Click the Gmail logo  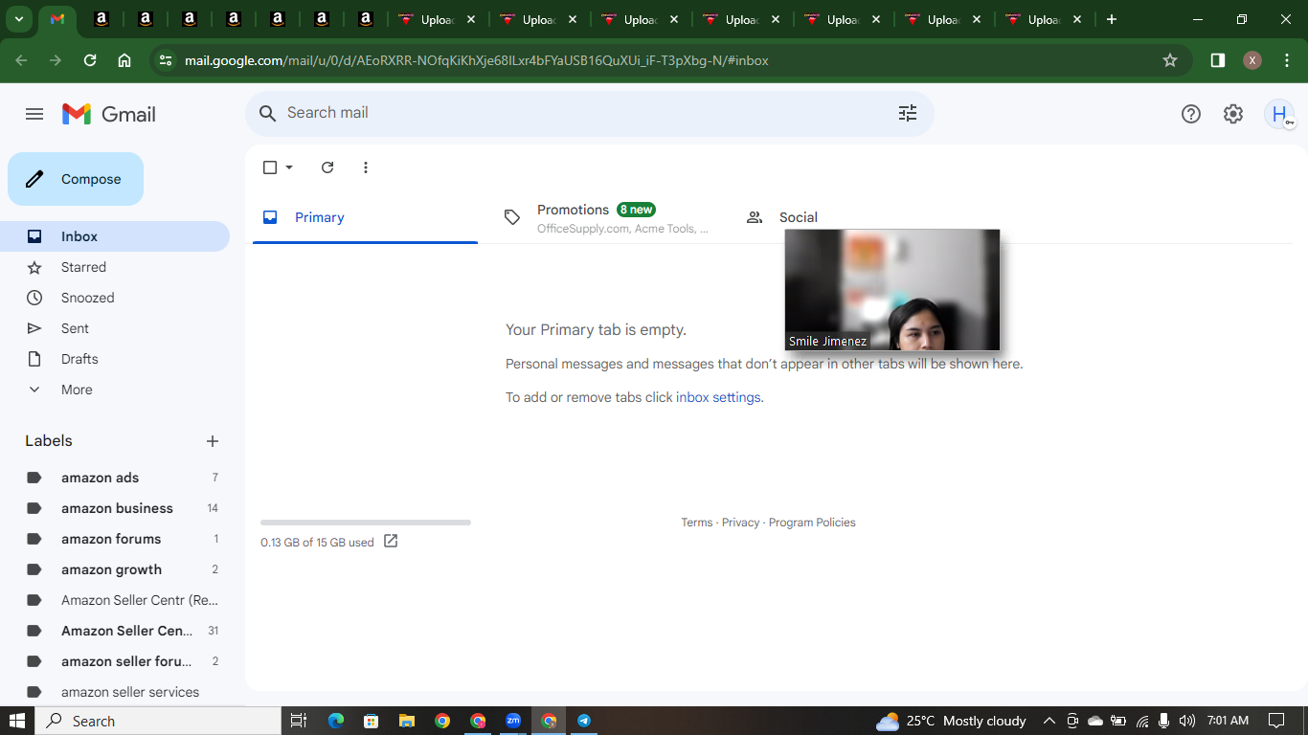click(x=109, y=114)
